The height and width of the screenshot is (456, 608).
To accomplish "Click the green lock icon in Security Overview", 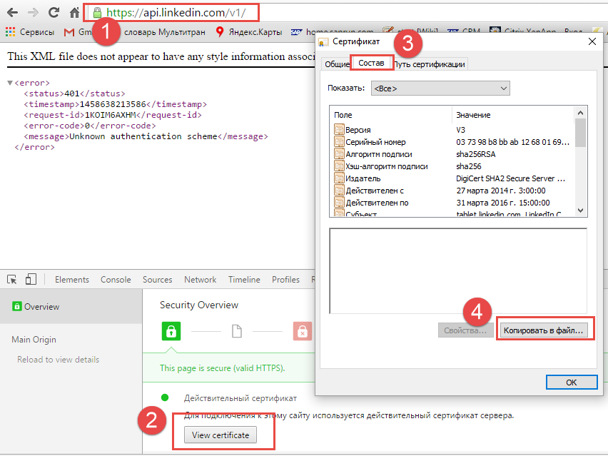I will (x=171, y=331).
